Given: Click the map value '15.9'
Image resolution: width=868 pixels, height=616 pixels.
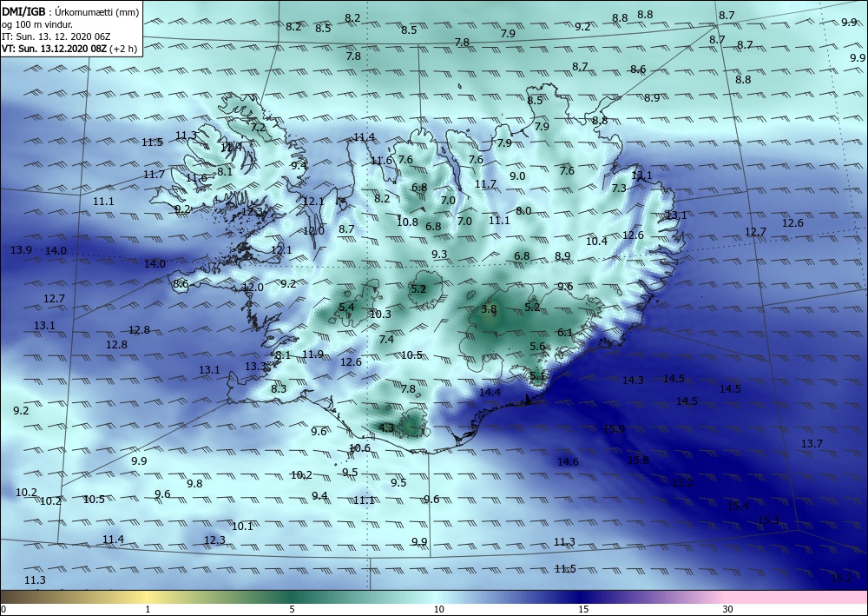Looking at the screenshot, I should tap(614, 428).
